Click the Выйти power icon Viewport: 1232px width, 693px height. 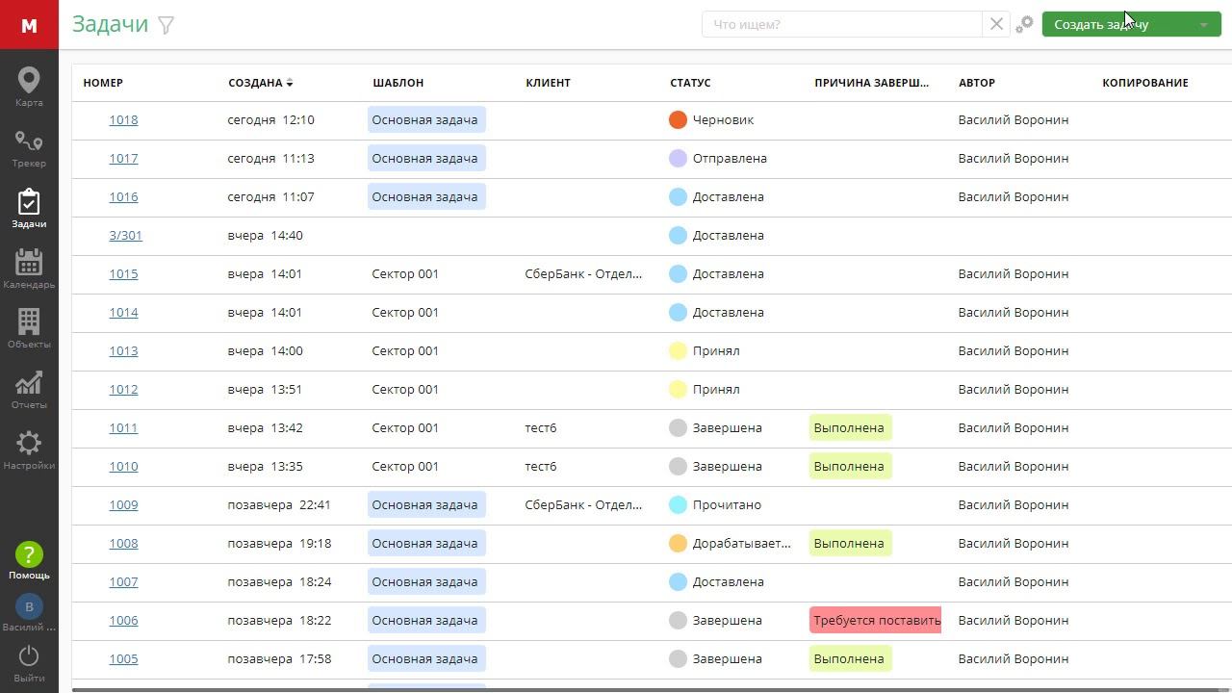(29, 655)
